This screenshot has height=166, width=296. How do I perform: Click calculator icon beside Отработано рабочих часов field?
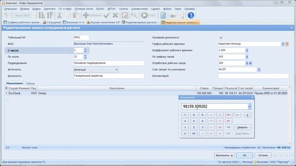coord(247,63)
